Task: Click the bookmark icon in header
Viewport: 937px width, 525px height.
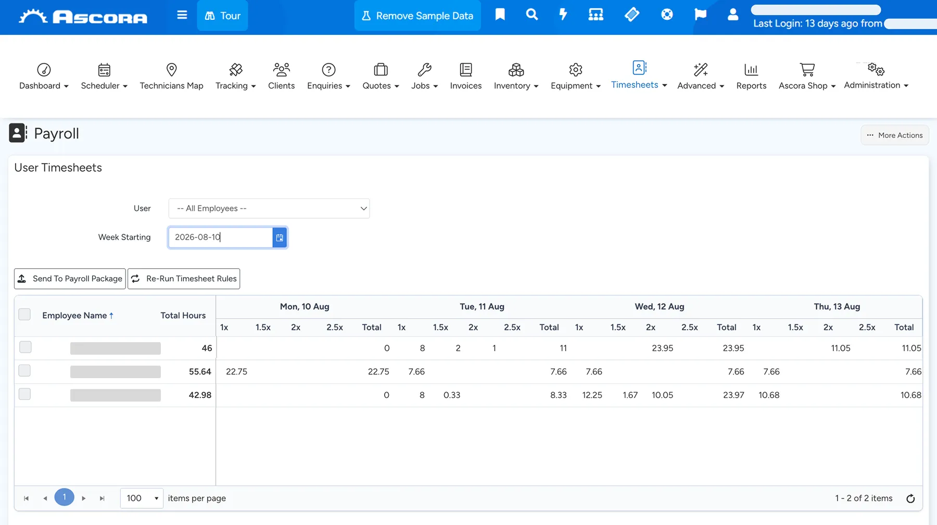Action: click(x=500, y=15)
